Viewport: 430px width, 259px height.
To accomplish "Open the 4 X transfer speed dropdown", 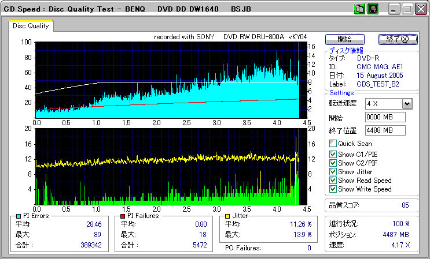I will [407, 104].
